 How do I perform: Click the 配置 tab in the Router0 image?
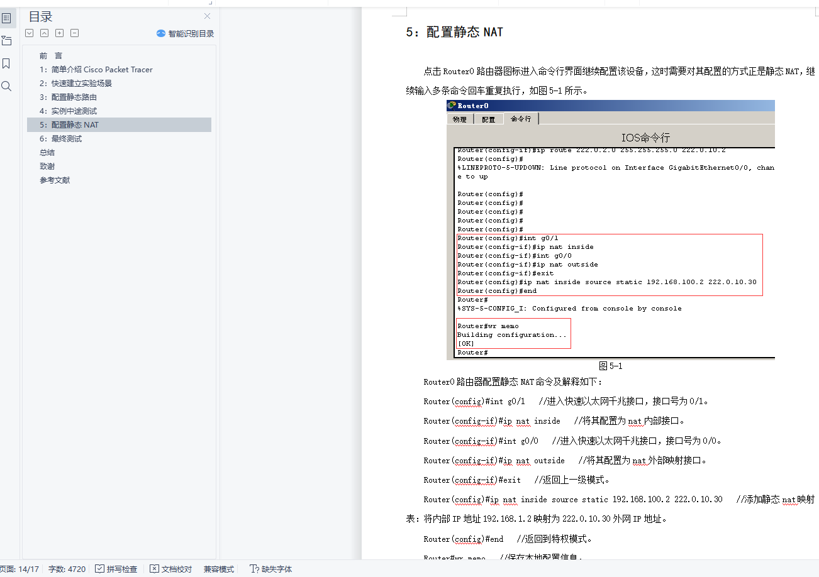tap(489, 119)
